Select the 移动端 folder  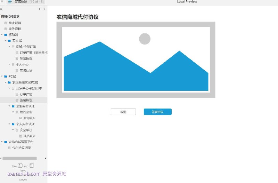pyautogui.click(x=13, y=35)
